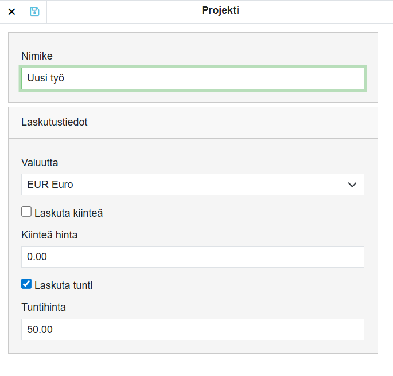The image size is (393, 376).
Task: Click the Tuntihinta label
Action: pyautogui.click(x=44, y=307)
